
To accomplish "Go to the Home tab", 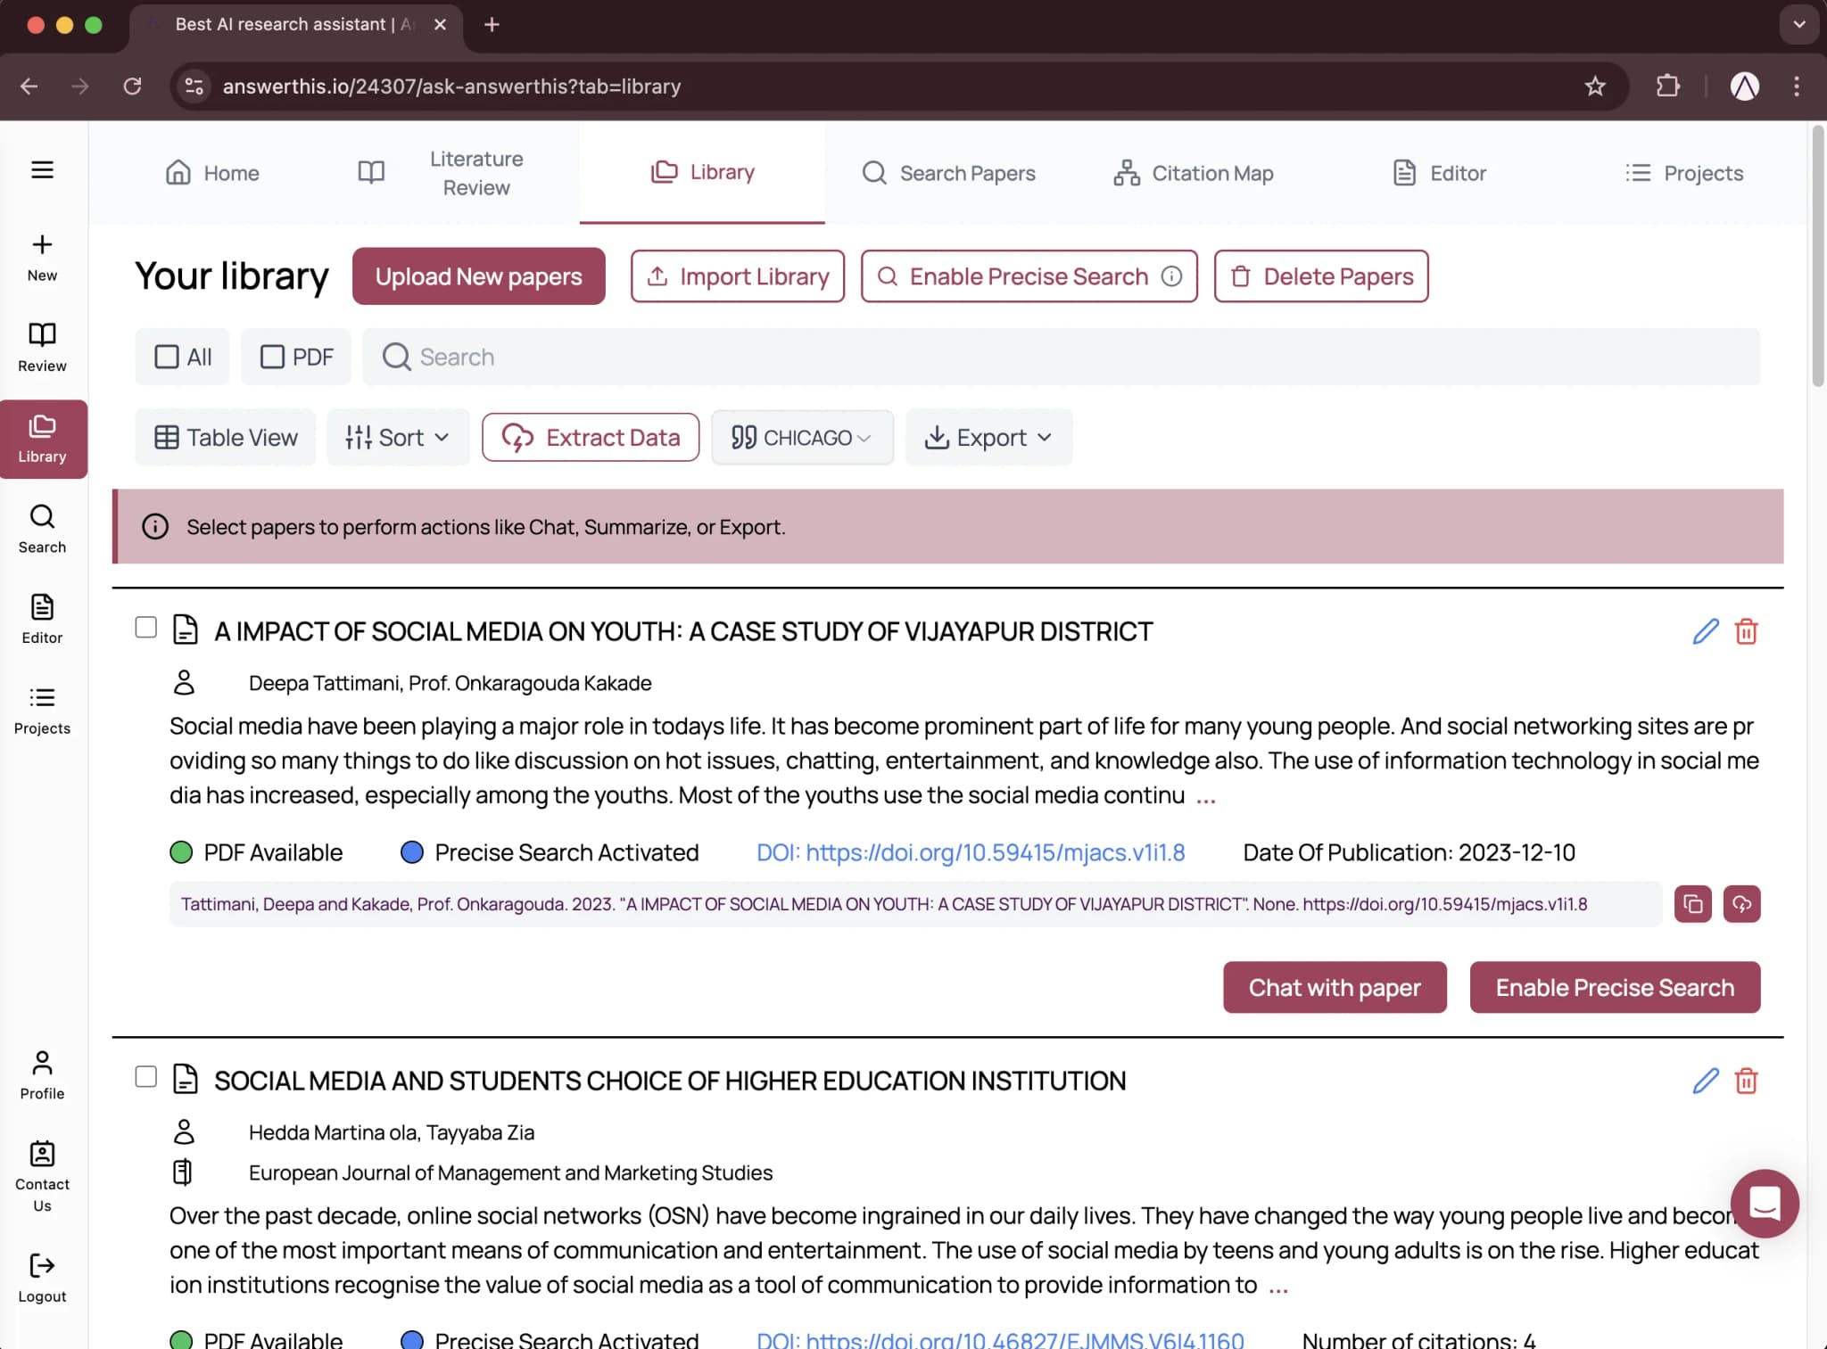I will (212, 173).
